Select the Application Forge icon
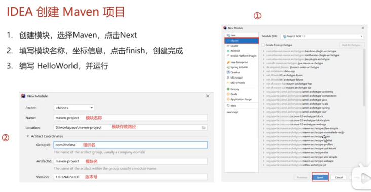This screenshot has height=192, width=371. [228, 99]
